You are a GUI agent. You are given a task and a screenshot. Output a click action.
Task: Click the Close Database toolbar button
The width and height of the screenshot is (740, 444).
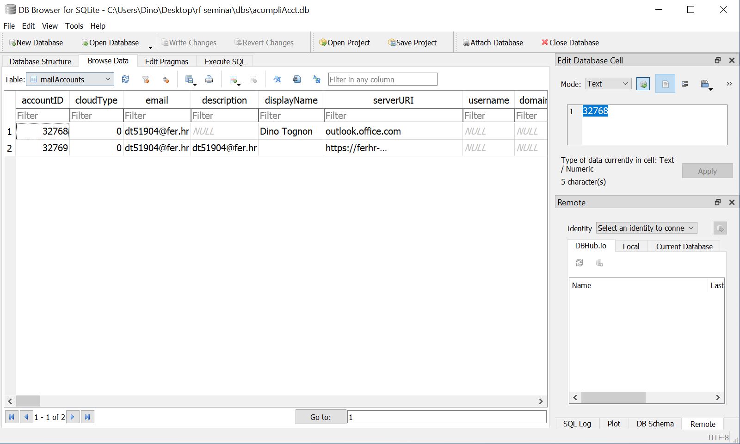570,43
